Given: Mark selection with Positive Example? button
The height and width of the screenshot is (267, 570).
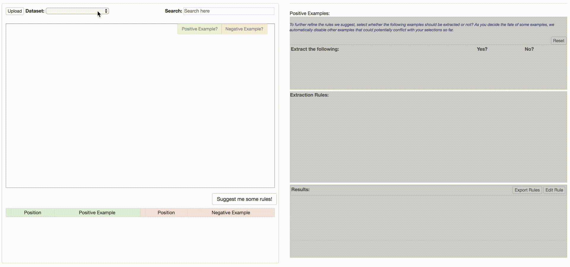Looking at the screenshot, I should [x=199, y=29].
